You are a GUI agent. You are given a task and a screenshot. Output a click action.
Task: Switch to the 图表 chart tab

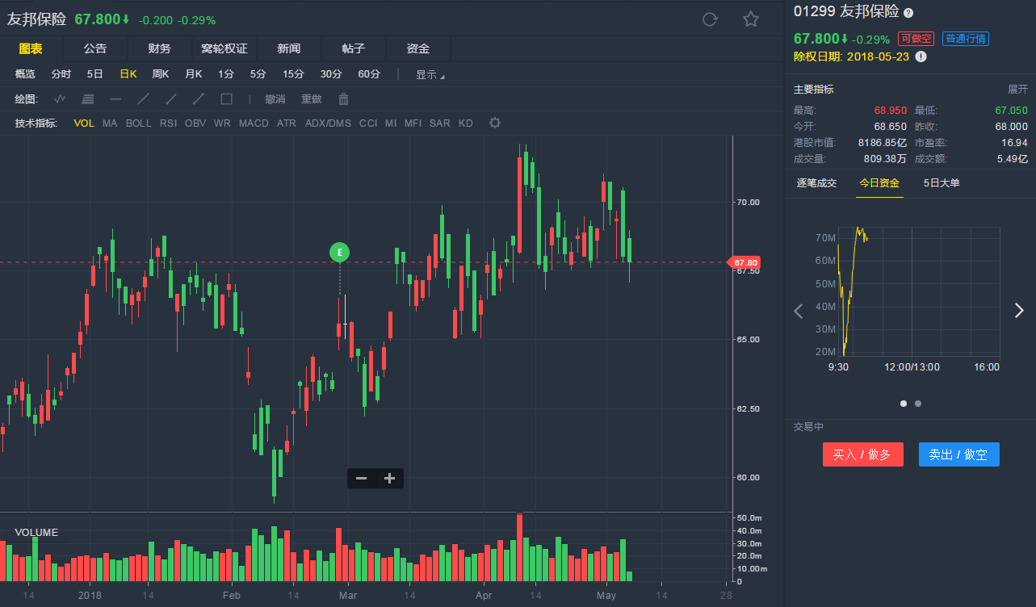click(31, 49)
